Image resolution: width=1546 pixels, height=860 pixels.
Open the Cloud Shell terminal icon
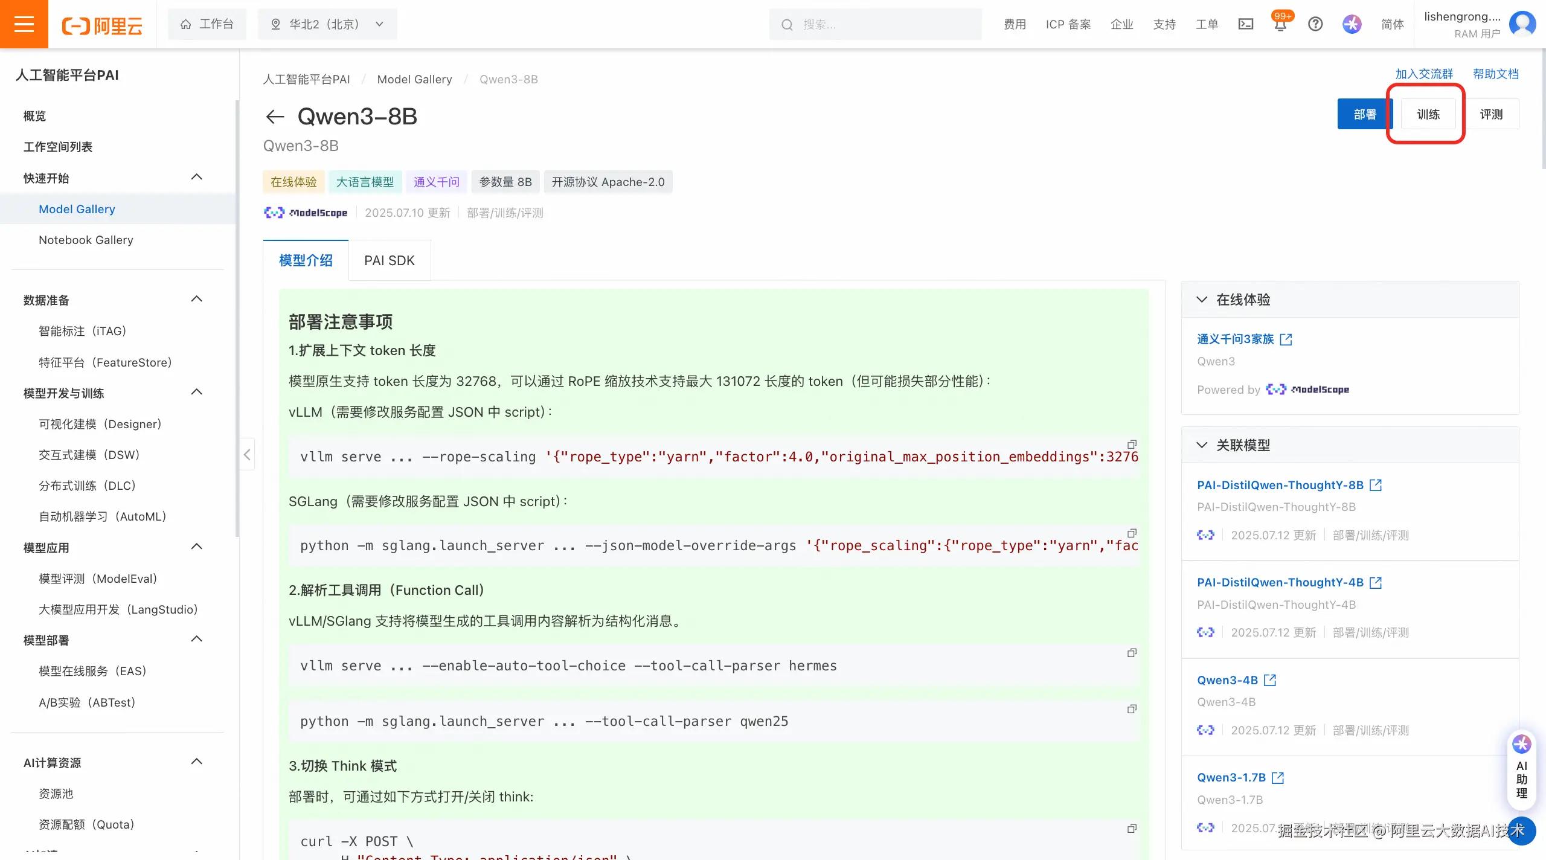click(1245, 24)
